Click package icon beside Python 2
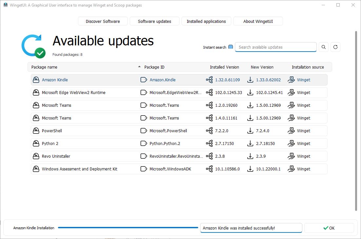Image resolution: width=361 pixels, height=239 pixels. [36, 143]
